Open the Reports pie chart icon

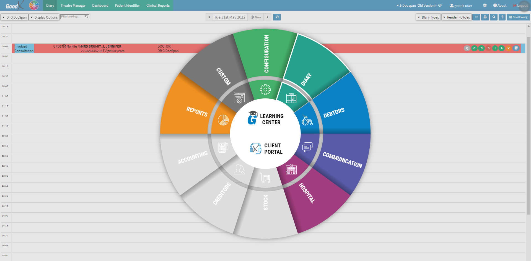pyautogui.click(x=223, y=120)
